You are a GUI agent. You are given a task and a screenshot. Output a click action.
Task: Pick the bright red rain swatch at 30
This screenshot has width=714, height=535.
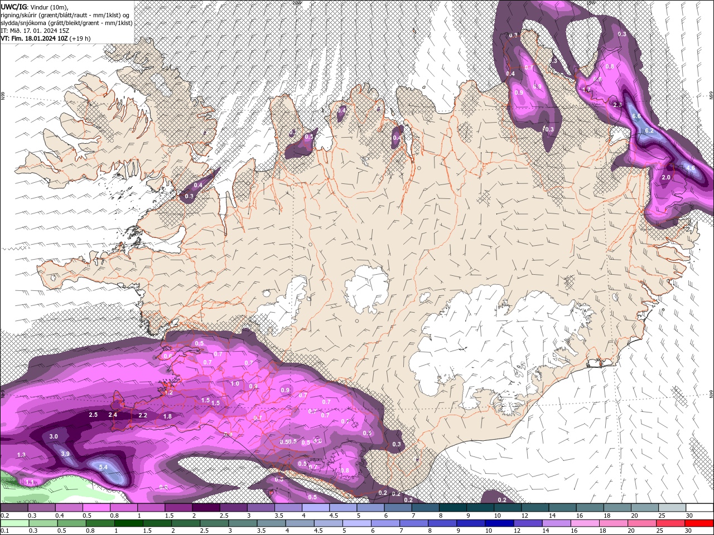tap(699, 523)
